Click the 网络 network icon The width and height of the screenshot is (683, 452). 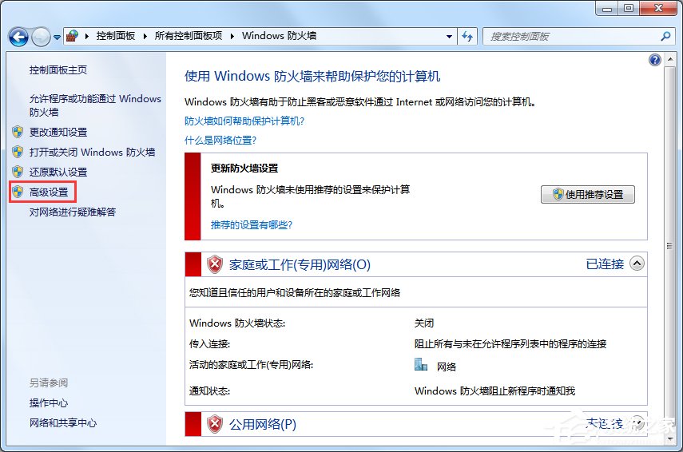tap(422, 365)
